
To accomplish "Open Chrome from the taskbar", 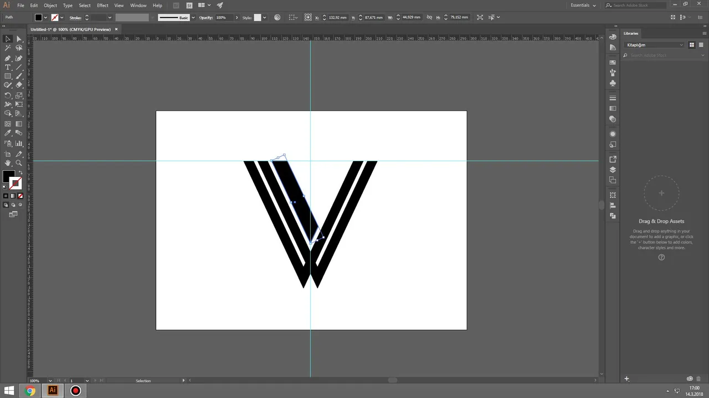I will point(30,391).
